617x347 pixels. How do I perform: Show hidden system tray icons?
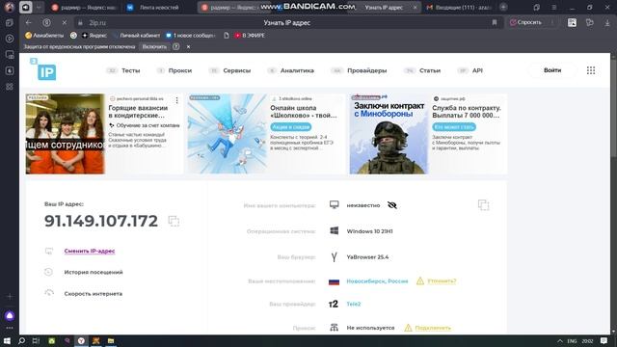click(559, 340)
